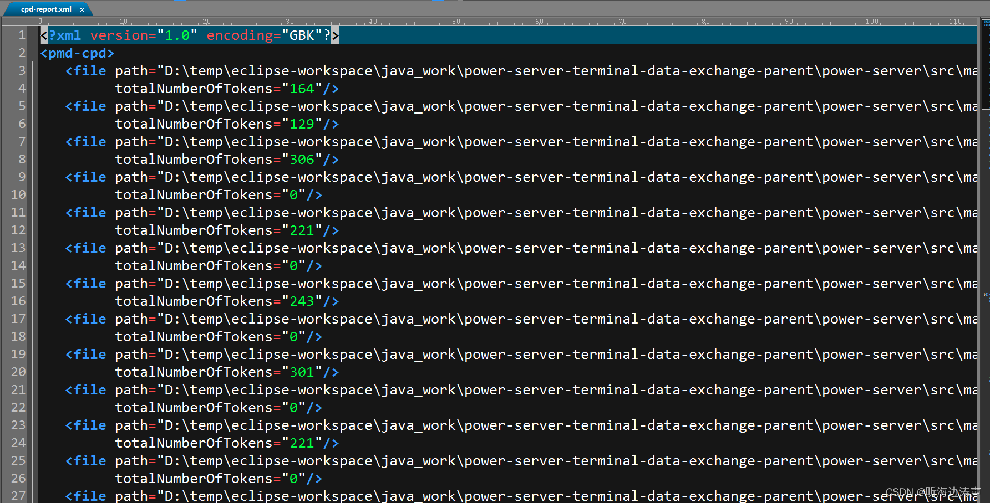Viewport: 990px width, 503px height.
Task: Click line number 1 in the gutter
Action: [x=22, y=35]
